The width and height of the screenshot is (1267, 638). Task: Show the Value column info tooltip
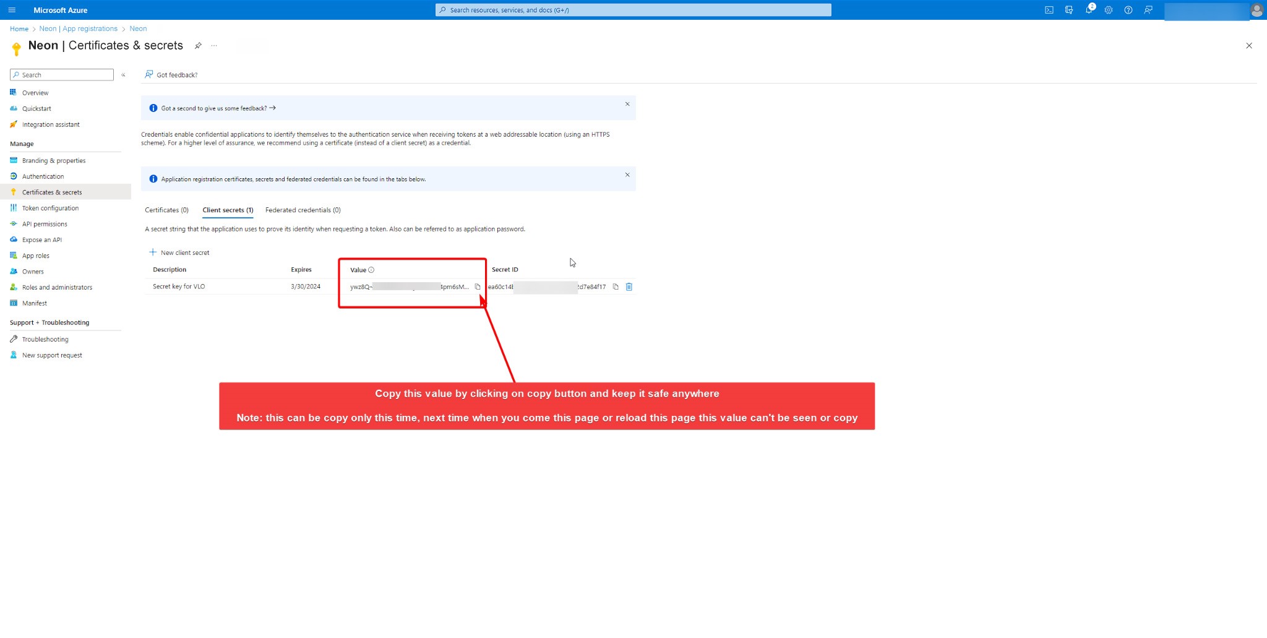point(371,270)
